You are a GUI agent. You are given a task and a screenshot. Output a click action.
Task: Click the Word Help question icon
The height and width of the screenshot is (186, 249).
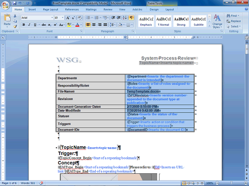pos(246,9)
